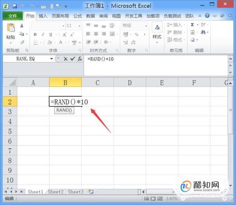This screenshot has width=236, height=205.
Task: Apply percent style
Action: tap(136, 35)
